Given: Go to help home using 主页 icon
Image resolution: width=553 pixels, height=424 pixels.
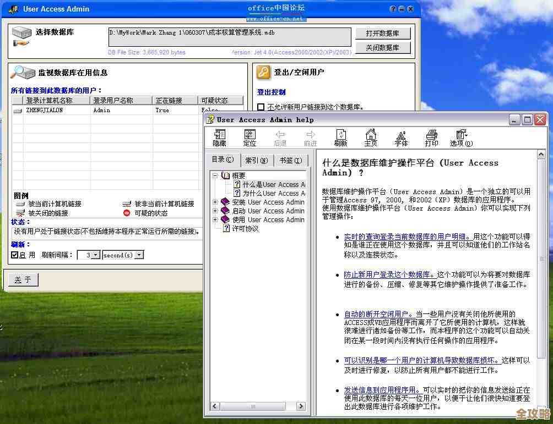Looking at the screenshot, I should tap(371, 137).
